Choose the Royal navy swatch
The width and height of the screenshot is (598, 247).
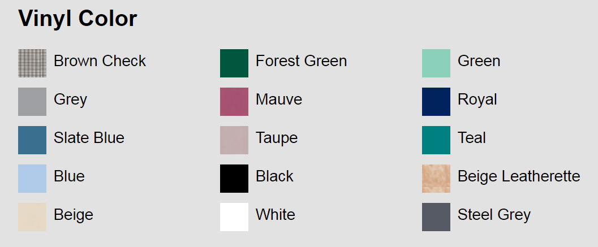(x=436, y=102)
